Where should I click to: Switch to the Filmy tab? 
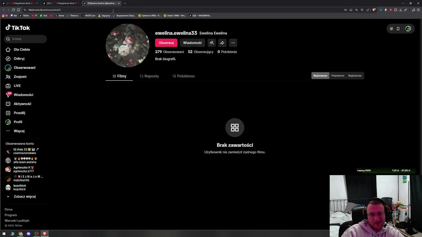coord(119,76)
